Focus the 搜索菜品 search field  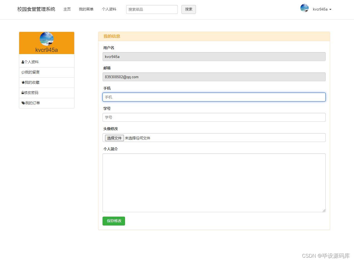click(152, 9)
